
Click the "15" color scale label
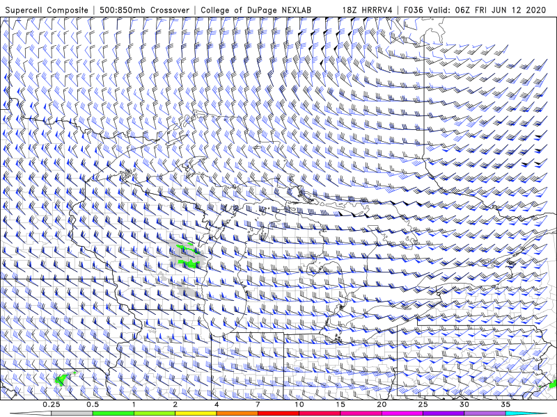coord(340,404)
